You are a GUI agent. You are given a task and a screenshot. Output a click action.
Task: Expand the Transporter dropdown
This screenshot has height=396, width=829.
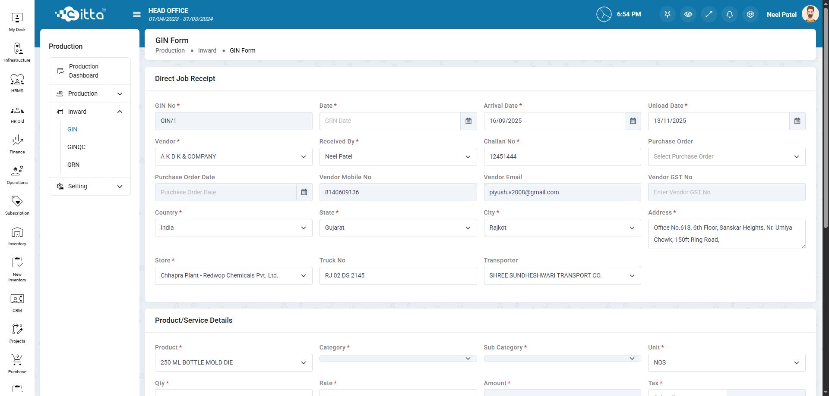tap(562, 276)
